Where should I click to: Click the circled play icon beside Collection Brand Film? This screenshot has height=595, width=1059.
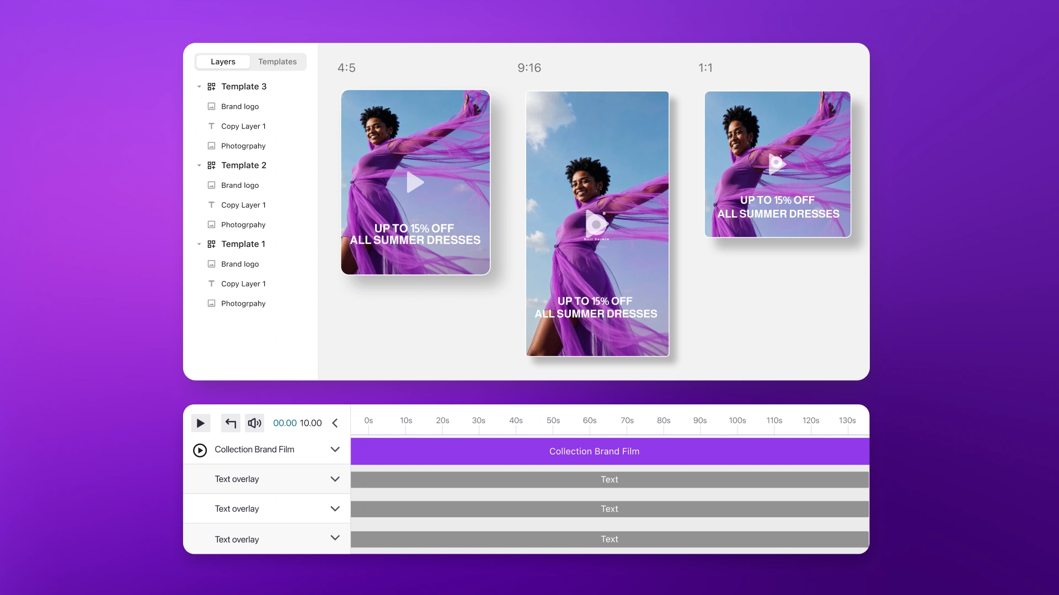(x=200, y=450)
